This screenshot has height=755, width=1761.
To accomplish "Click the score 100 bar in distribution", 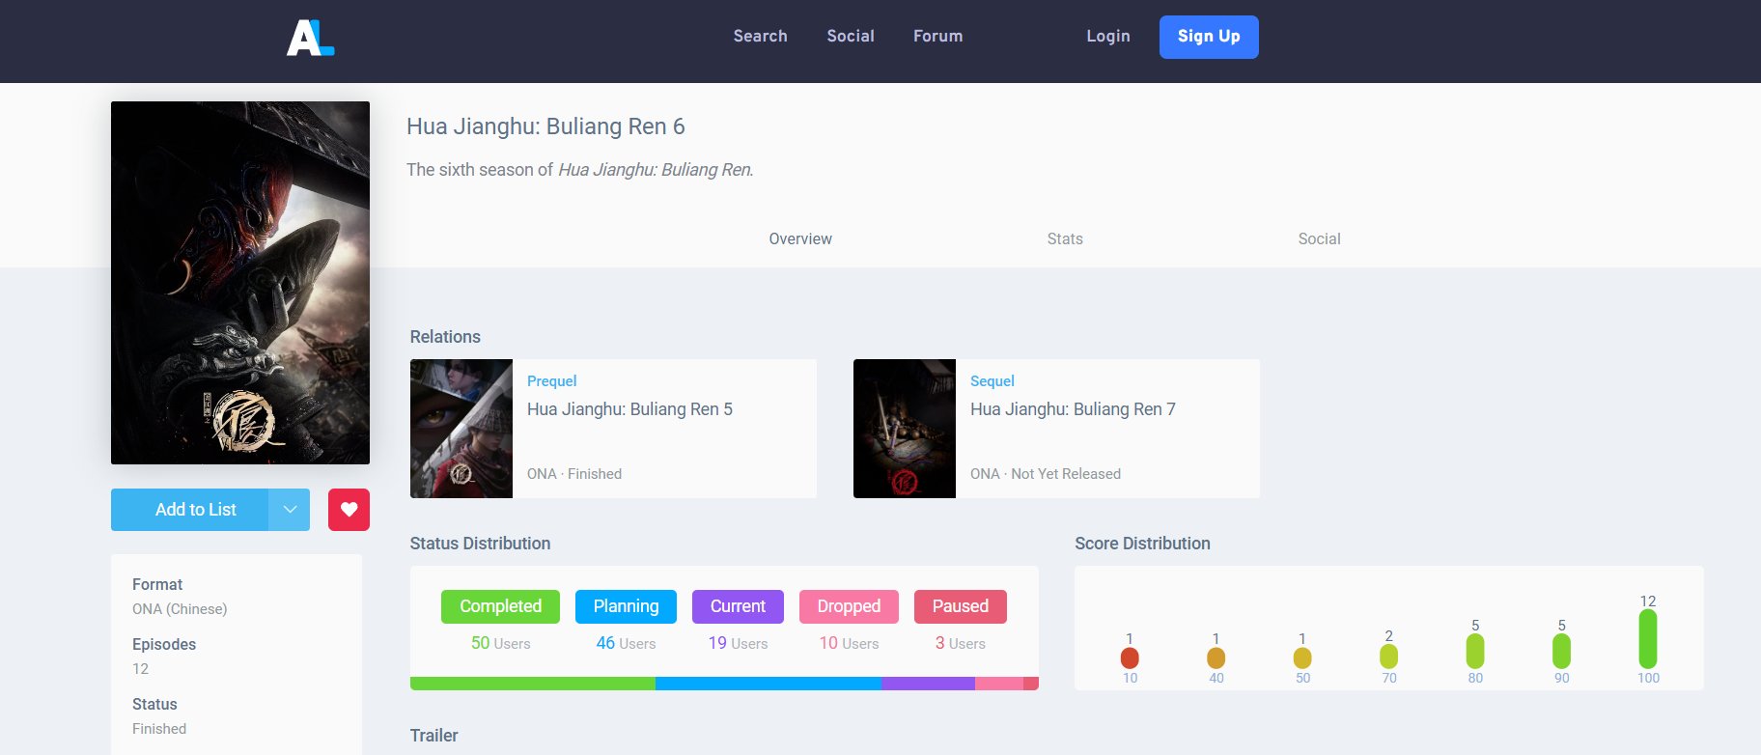I will click(x=1648, y=639).
